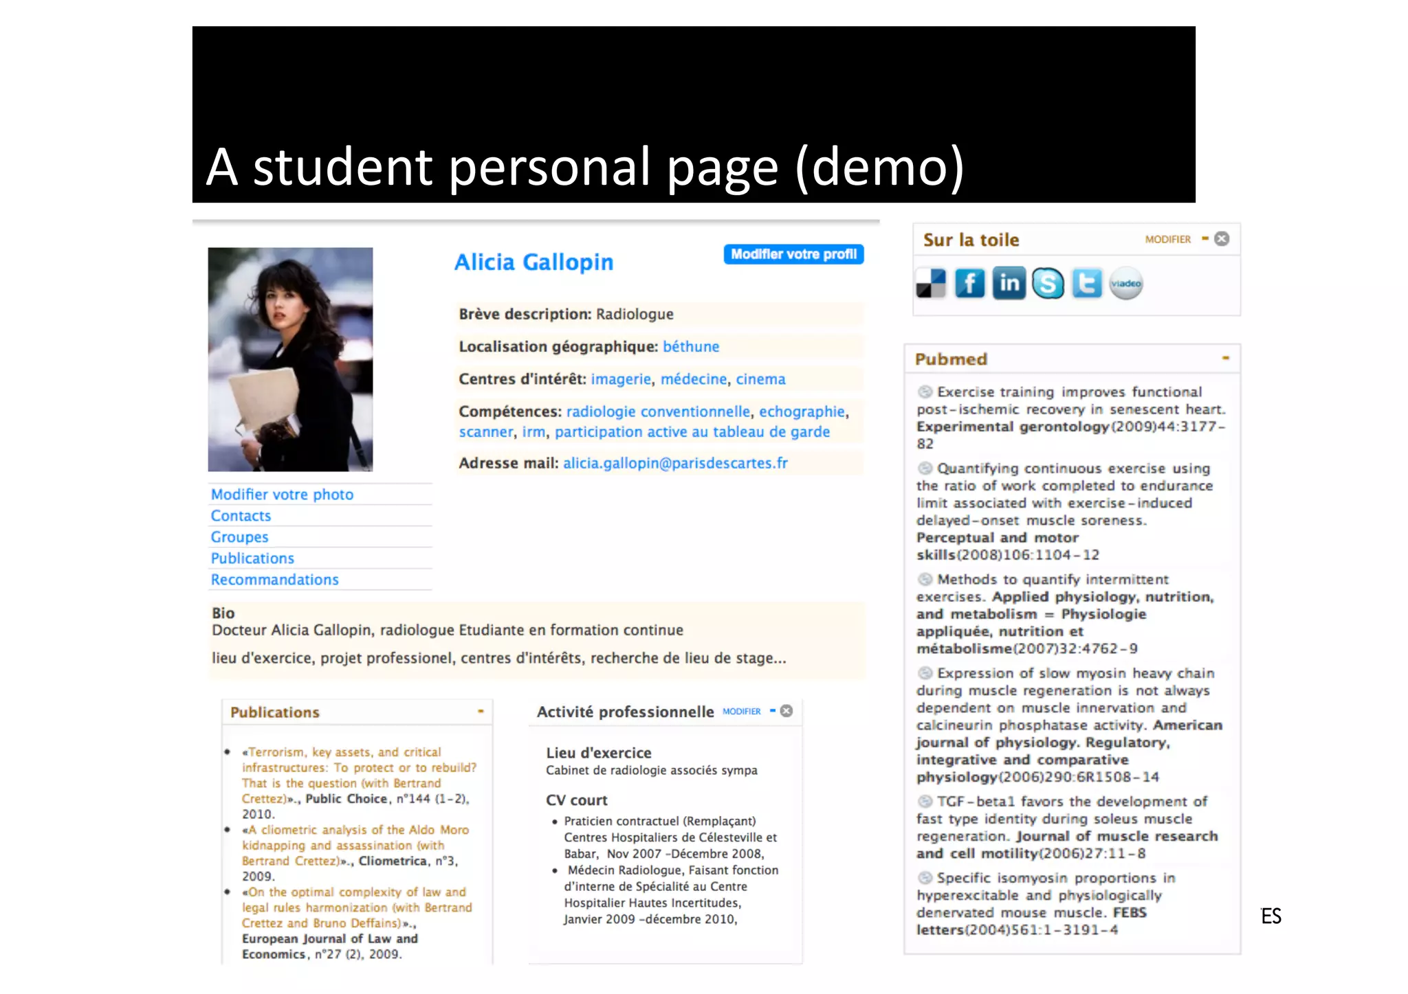Click the profile photo thumbnail
This screenshot has width=1408, height=994.
click(x=290, y=359)
